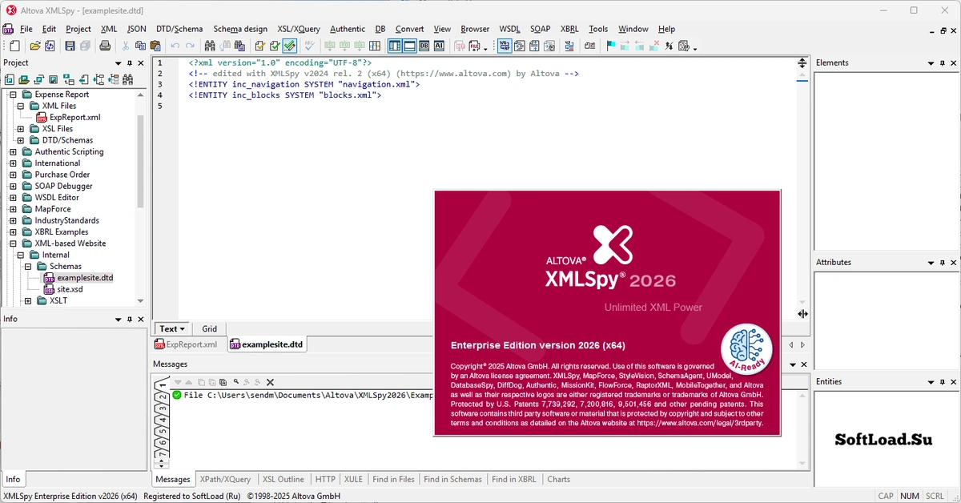Click the XMLSpy 2026 splash screen
The width and height of the screenshot is (961, 503).
(x=607, y=313)
